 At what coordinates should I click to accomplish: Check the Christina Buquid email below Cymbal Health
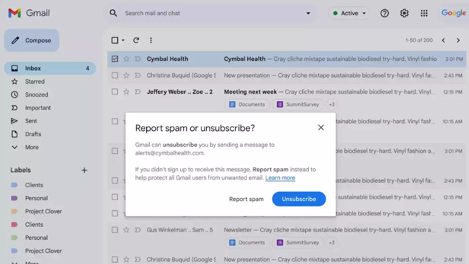pos(115,76)
